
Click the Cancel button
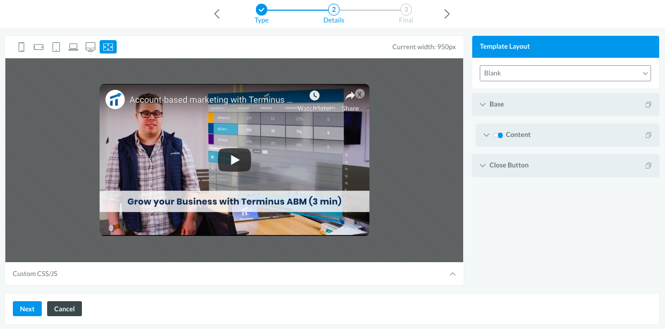[x=64, y=309]
